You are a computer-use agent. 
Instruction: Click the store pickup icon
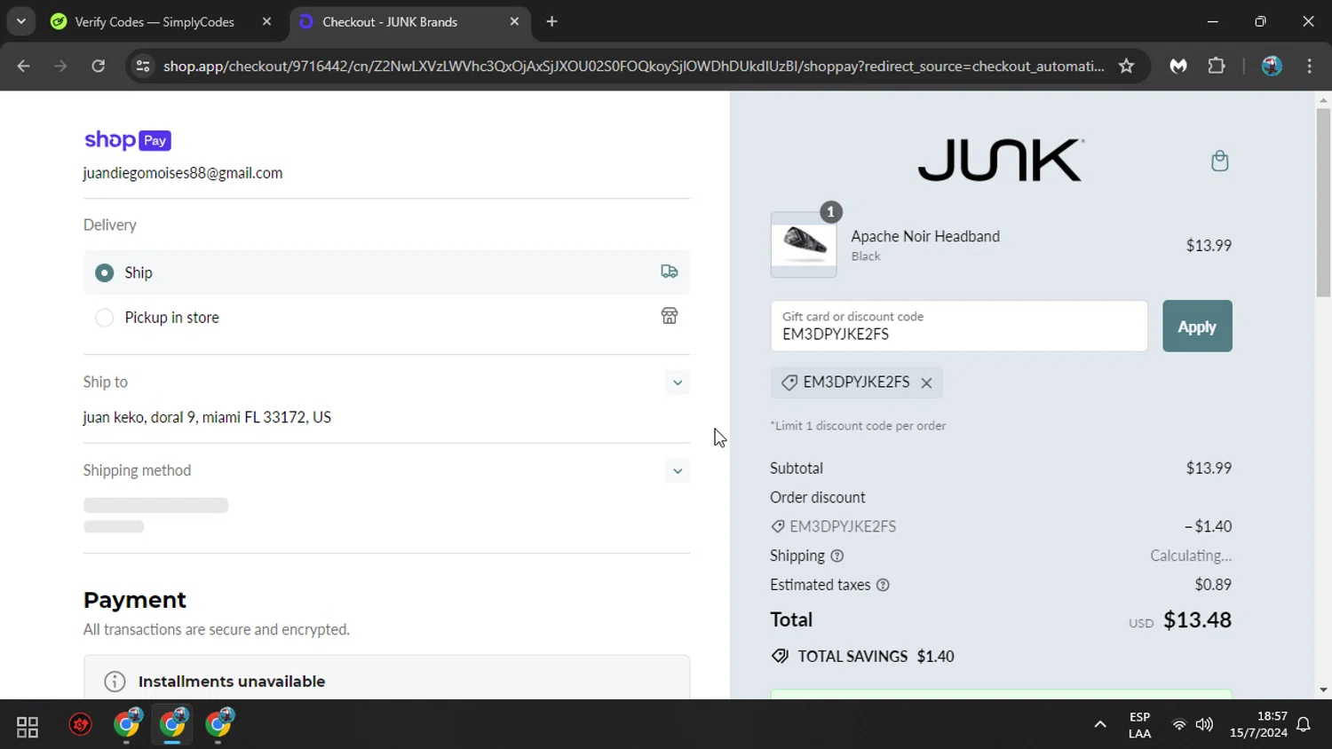(x=670, y=316)
